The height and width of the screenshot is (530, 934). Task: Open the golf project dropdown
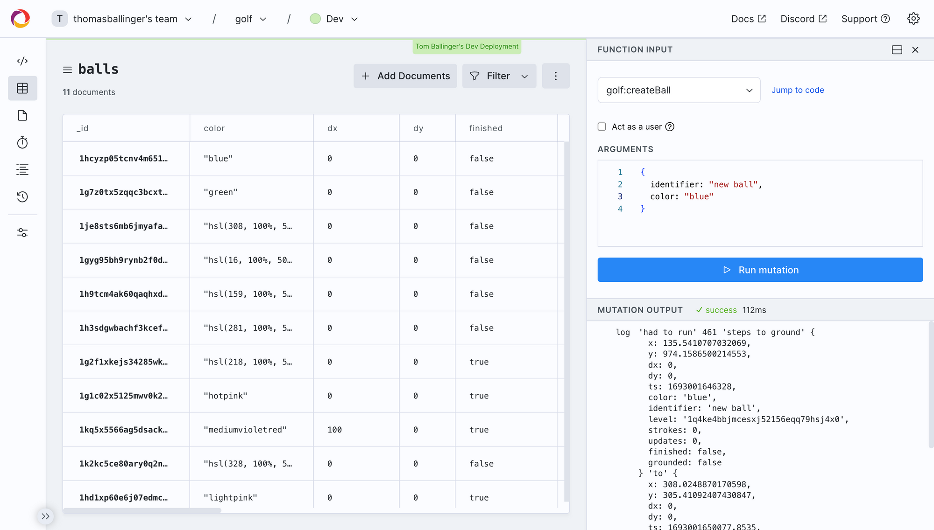251,19
